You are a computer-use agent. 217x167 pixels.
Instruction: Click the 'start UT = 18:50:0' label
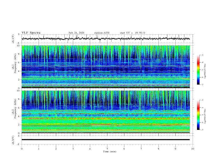[x=132, y=33]
